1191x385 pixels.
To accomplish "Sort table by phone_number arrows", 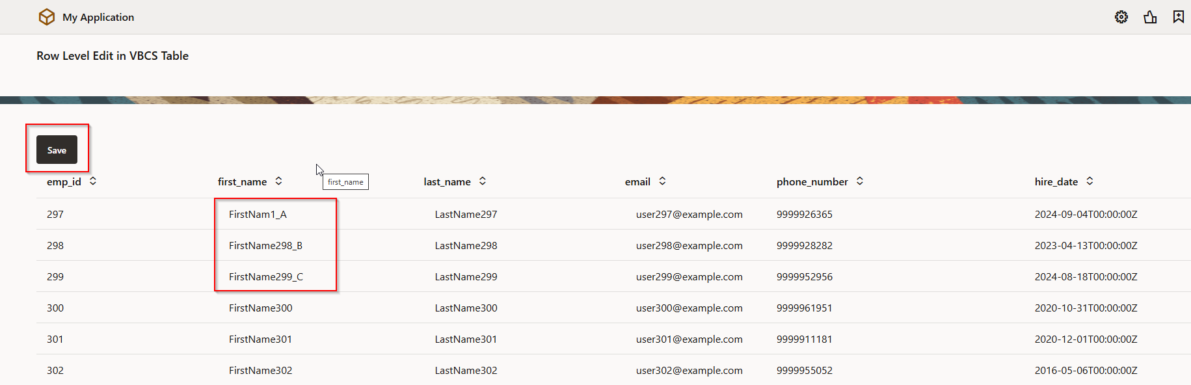I will tap(860, 181).
